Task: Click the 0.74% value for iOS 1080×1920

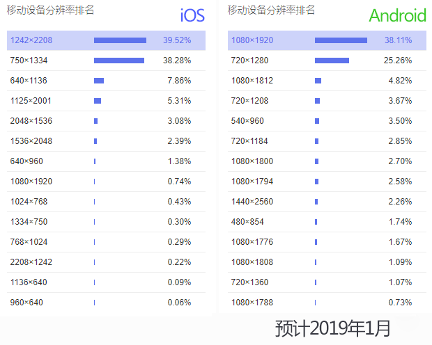Action: pyautogui.click(x=179, y=182)
